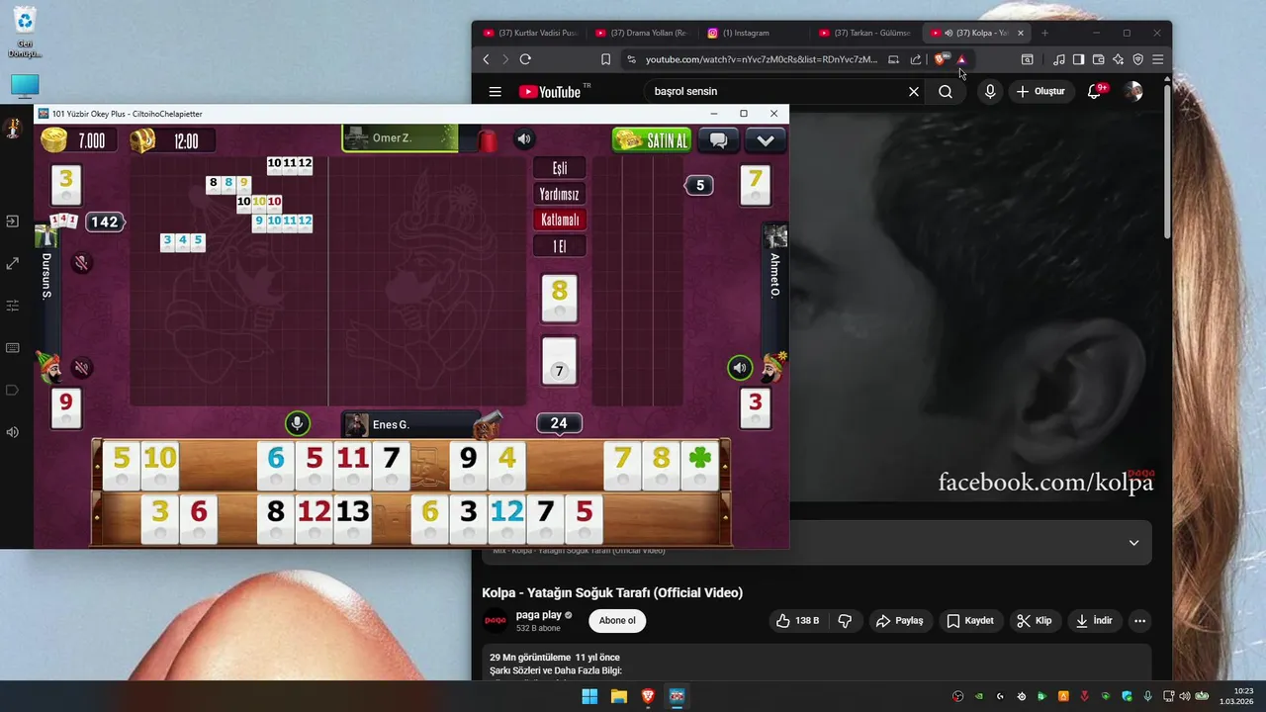Select the Yardımsız mode label

(x=560, y=194)
